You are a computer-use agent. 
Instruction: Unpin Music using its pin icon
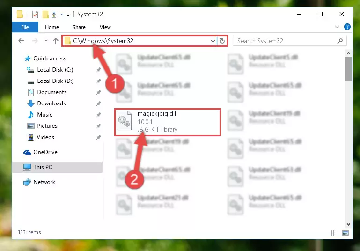98,115
